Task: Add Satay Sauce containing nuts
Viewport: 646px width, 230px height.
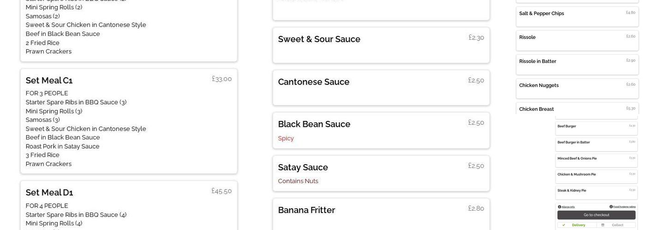Action: click(381, 173)
